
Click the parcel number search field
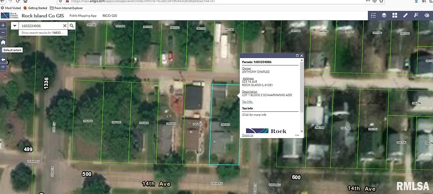click(41, 26)
